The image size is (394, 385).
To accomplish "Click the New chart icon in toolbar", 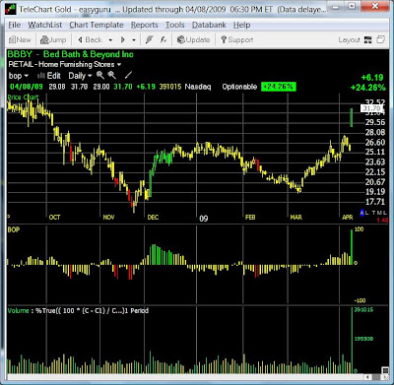I will [20, 40].
